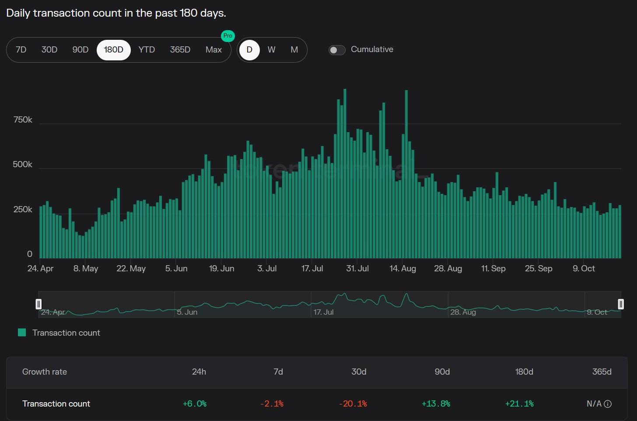Click the 750k y-axis label
This screenshot has height=421, width=637.
[23, 119]
